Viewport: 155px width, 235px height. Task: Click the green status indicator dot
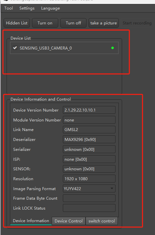[x=113, y=48]
